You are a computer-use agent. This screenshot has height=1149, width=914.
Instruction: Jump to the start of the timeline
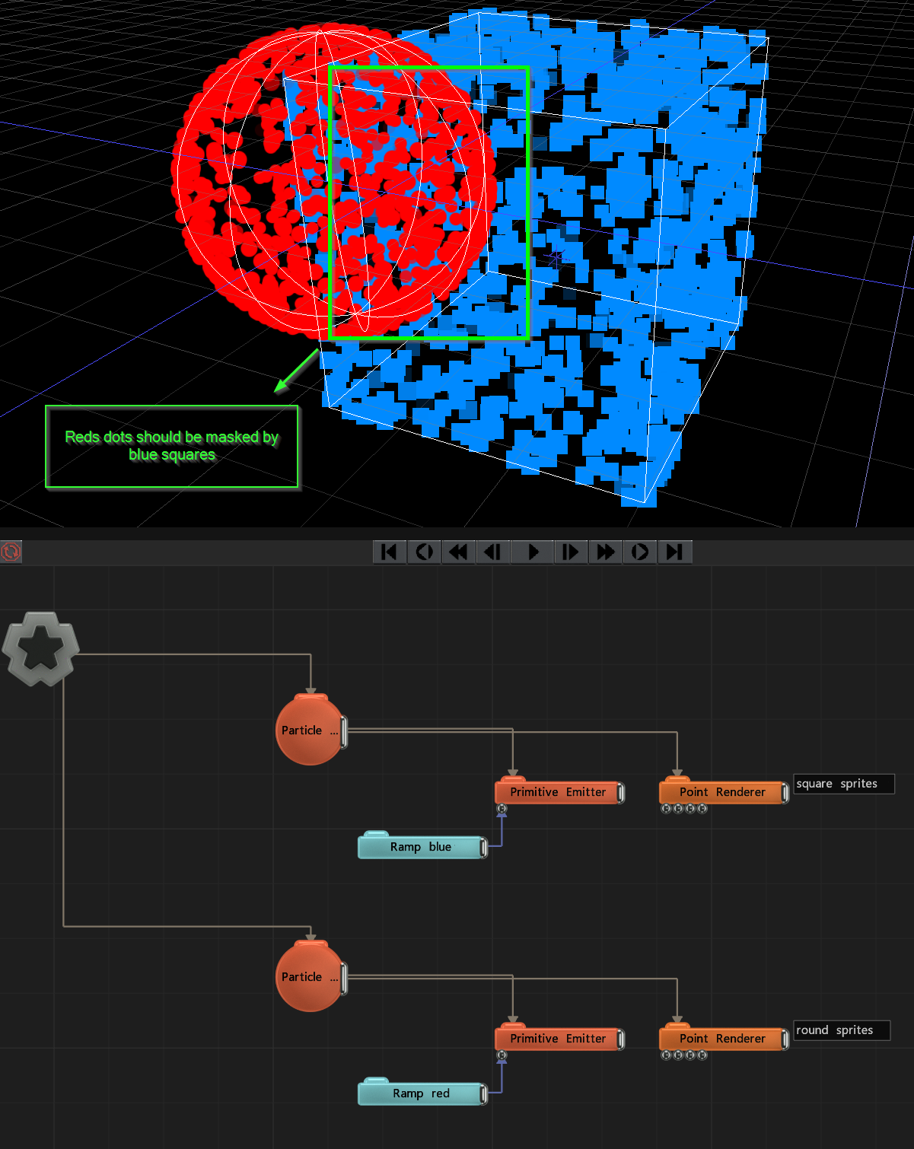[389, 552]
